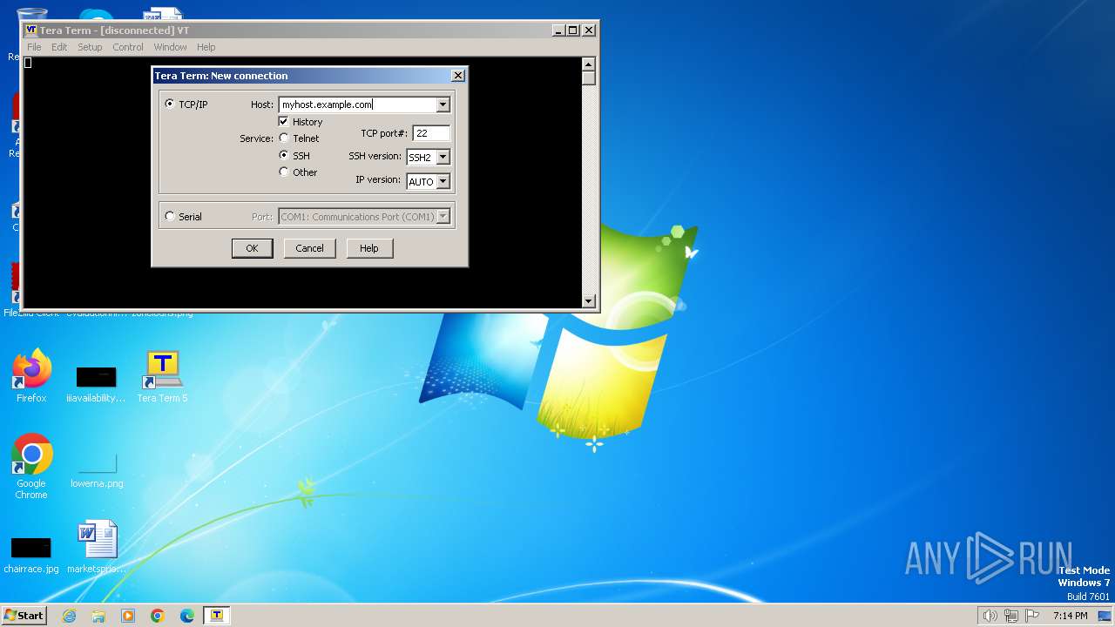Viewport: 1115px width, 627px height.
Task: Close the New connection dialog
Action: pyautogui.click(x=457, y=76)
